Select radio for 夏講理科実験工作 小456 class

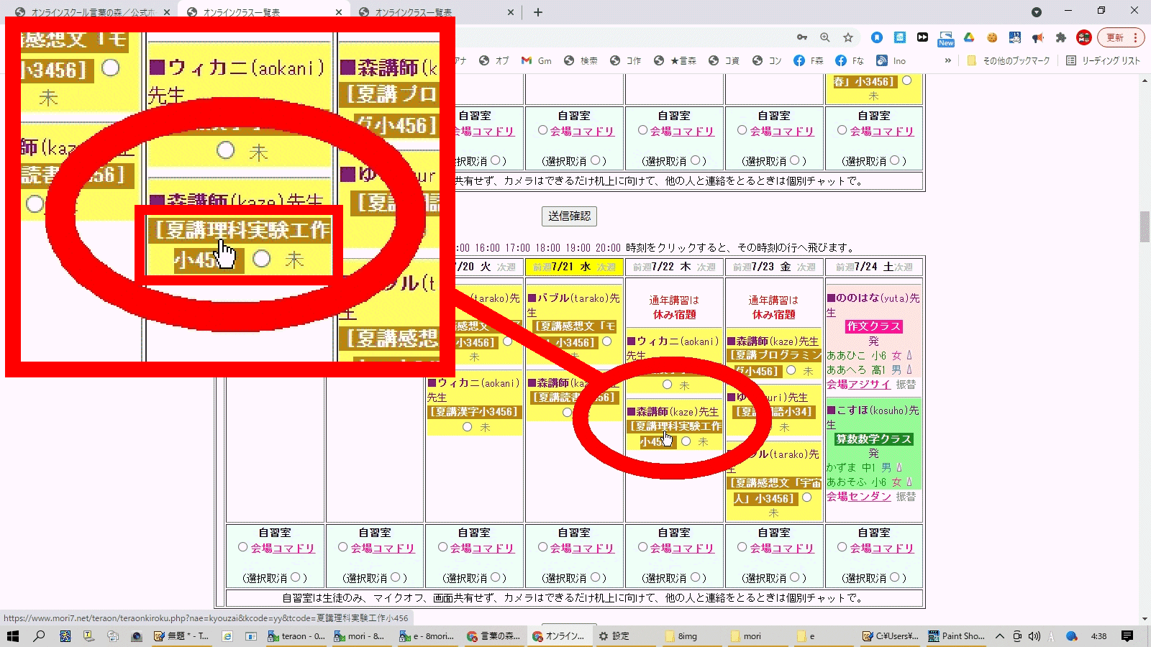coord(686,441)
